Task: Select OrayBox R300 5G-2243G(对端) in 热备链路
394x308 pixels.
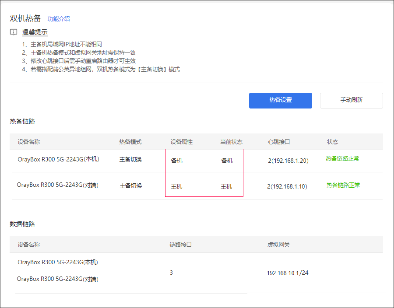Action: coord(57,185)
